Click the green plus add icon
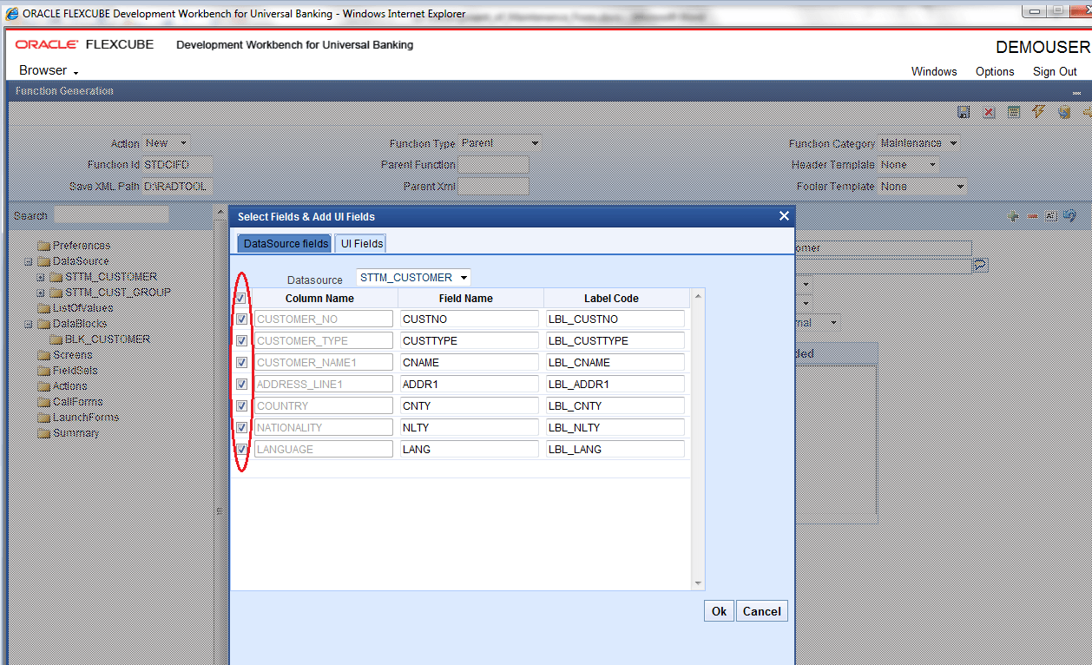Viewport: 1092px width, 665px height. pyautogui.click(x=1013, y=216)
